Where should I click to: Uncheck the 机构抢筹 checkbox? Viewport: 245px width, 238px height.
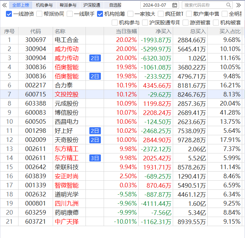point(100,14)
